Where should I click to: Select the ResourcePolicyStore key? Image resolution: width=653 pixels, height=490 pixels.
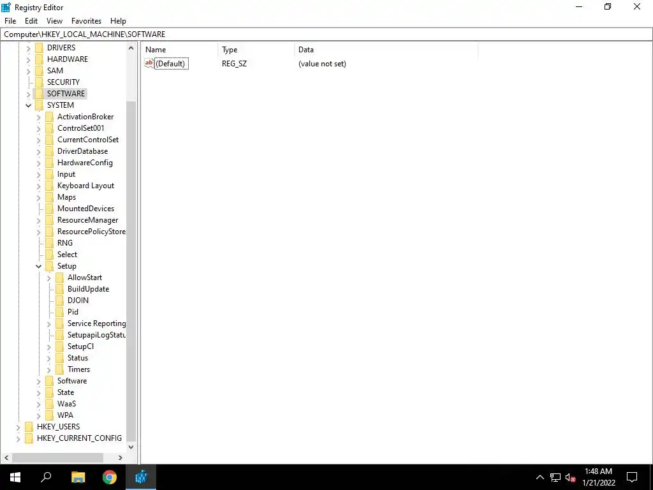point(91,231)
